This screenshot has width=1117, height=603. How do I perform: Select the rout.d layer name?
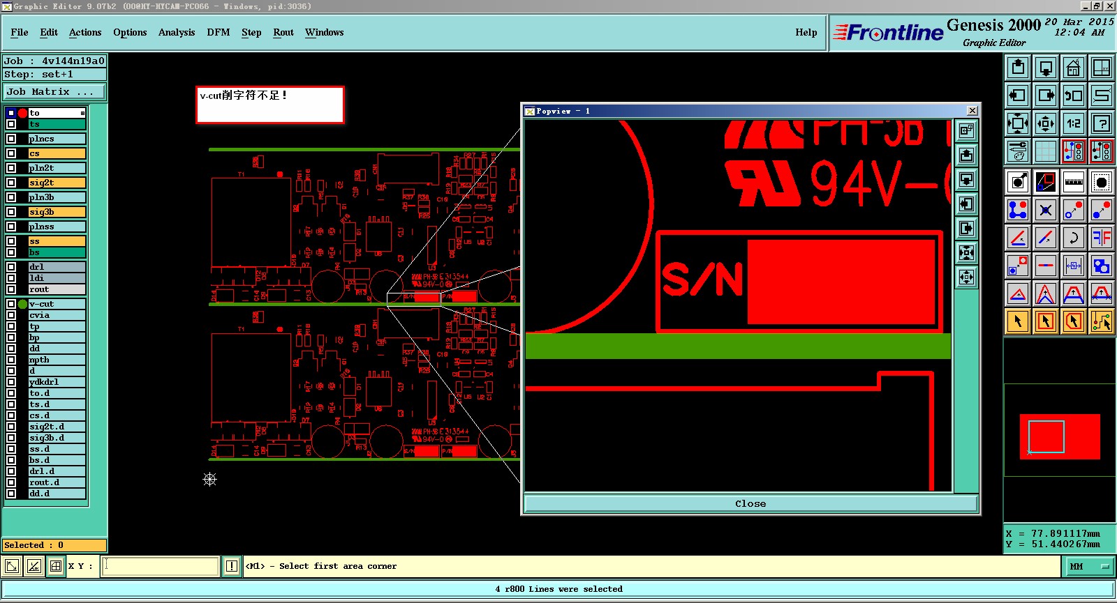(57, 482)
